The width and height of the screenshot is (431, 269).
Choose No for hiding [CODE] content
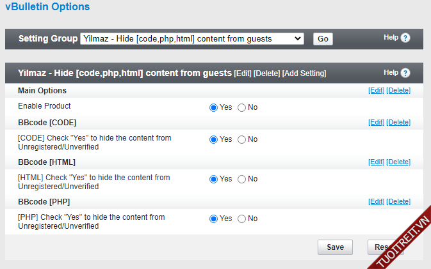pos(242,139)
